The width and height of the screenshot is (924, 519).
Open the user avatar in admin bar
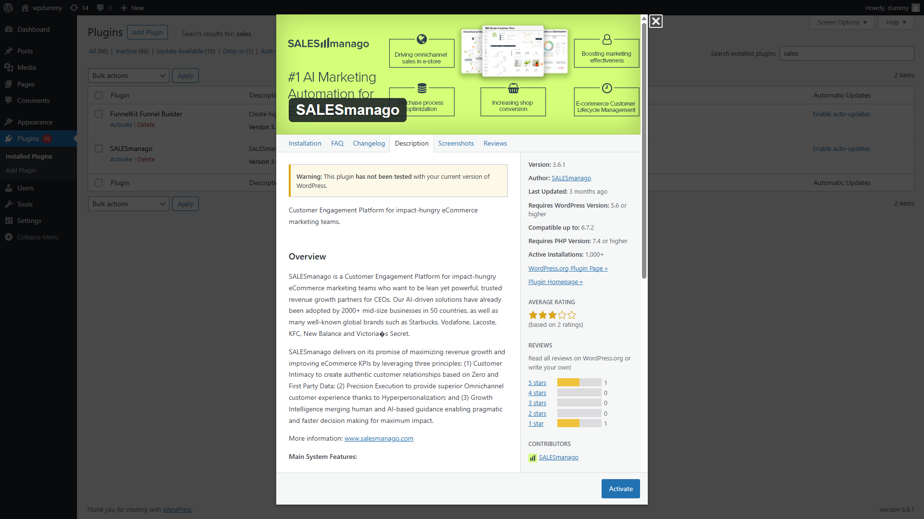[x=915, y=8]
